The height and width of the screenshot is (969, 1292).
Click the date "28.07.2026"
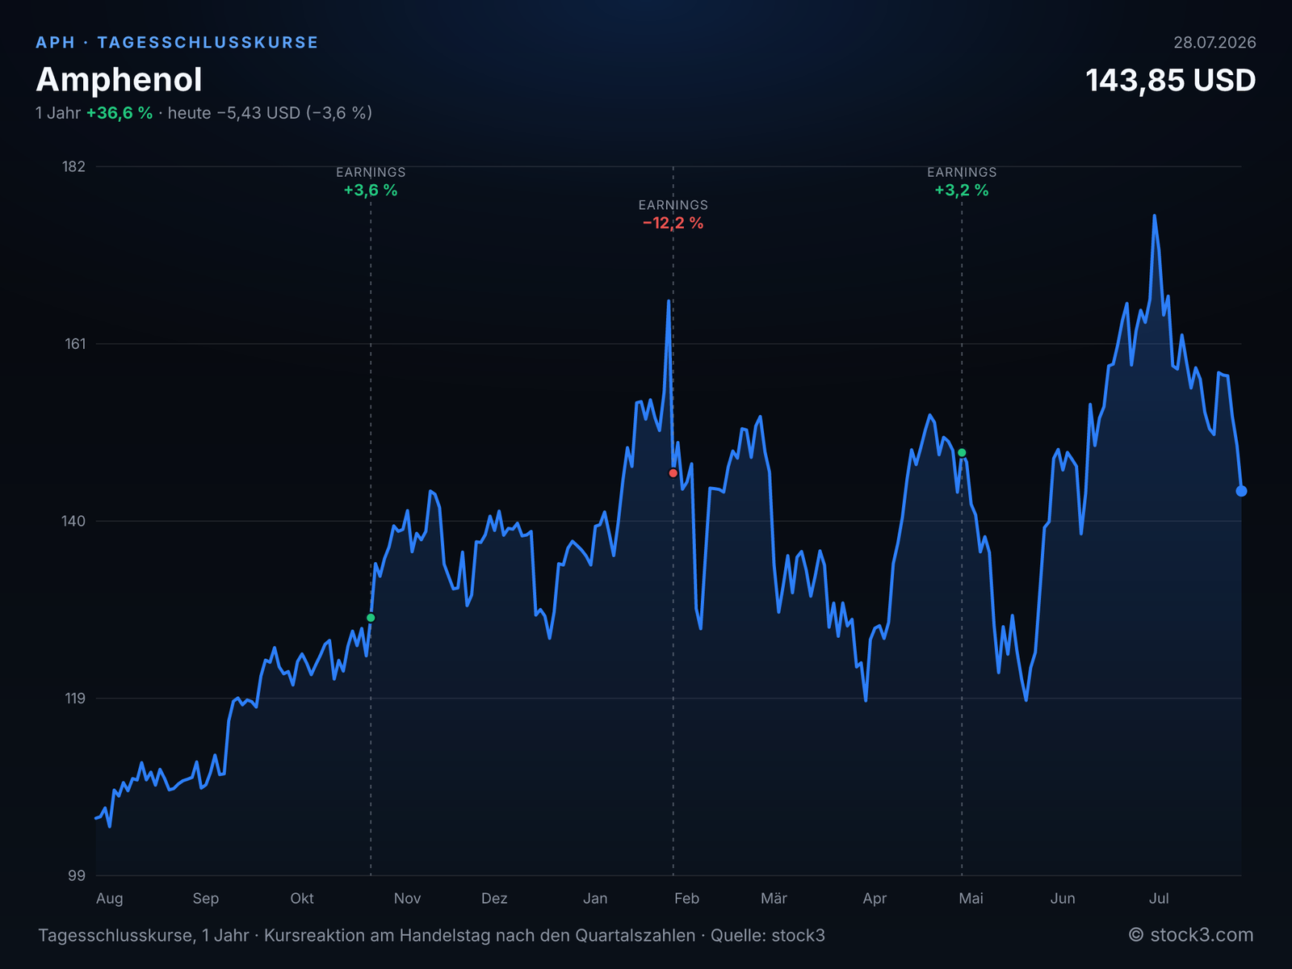coord(1214,42)
